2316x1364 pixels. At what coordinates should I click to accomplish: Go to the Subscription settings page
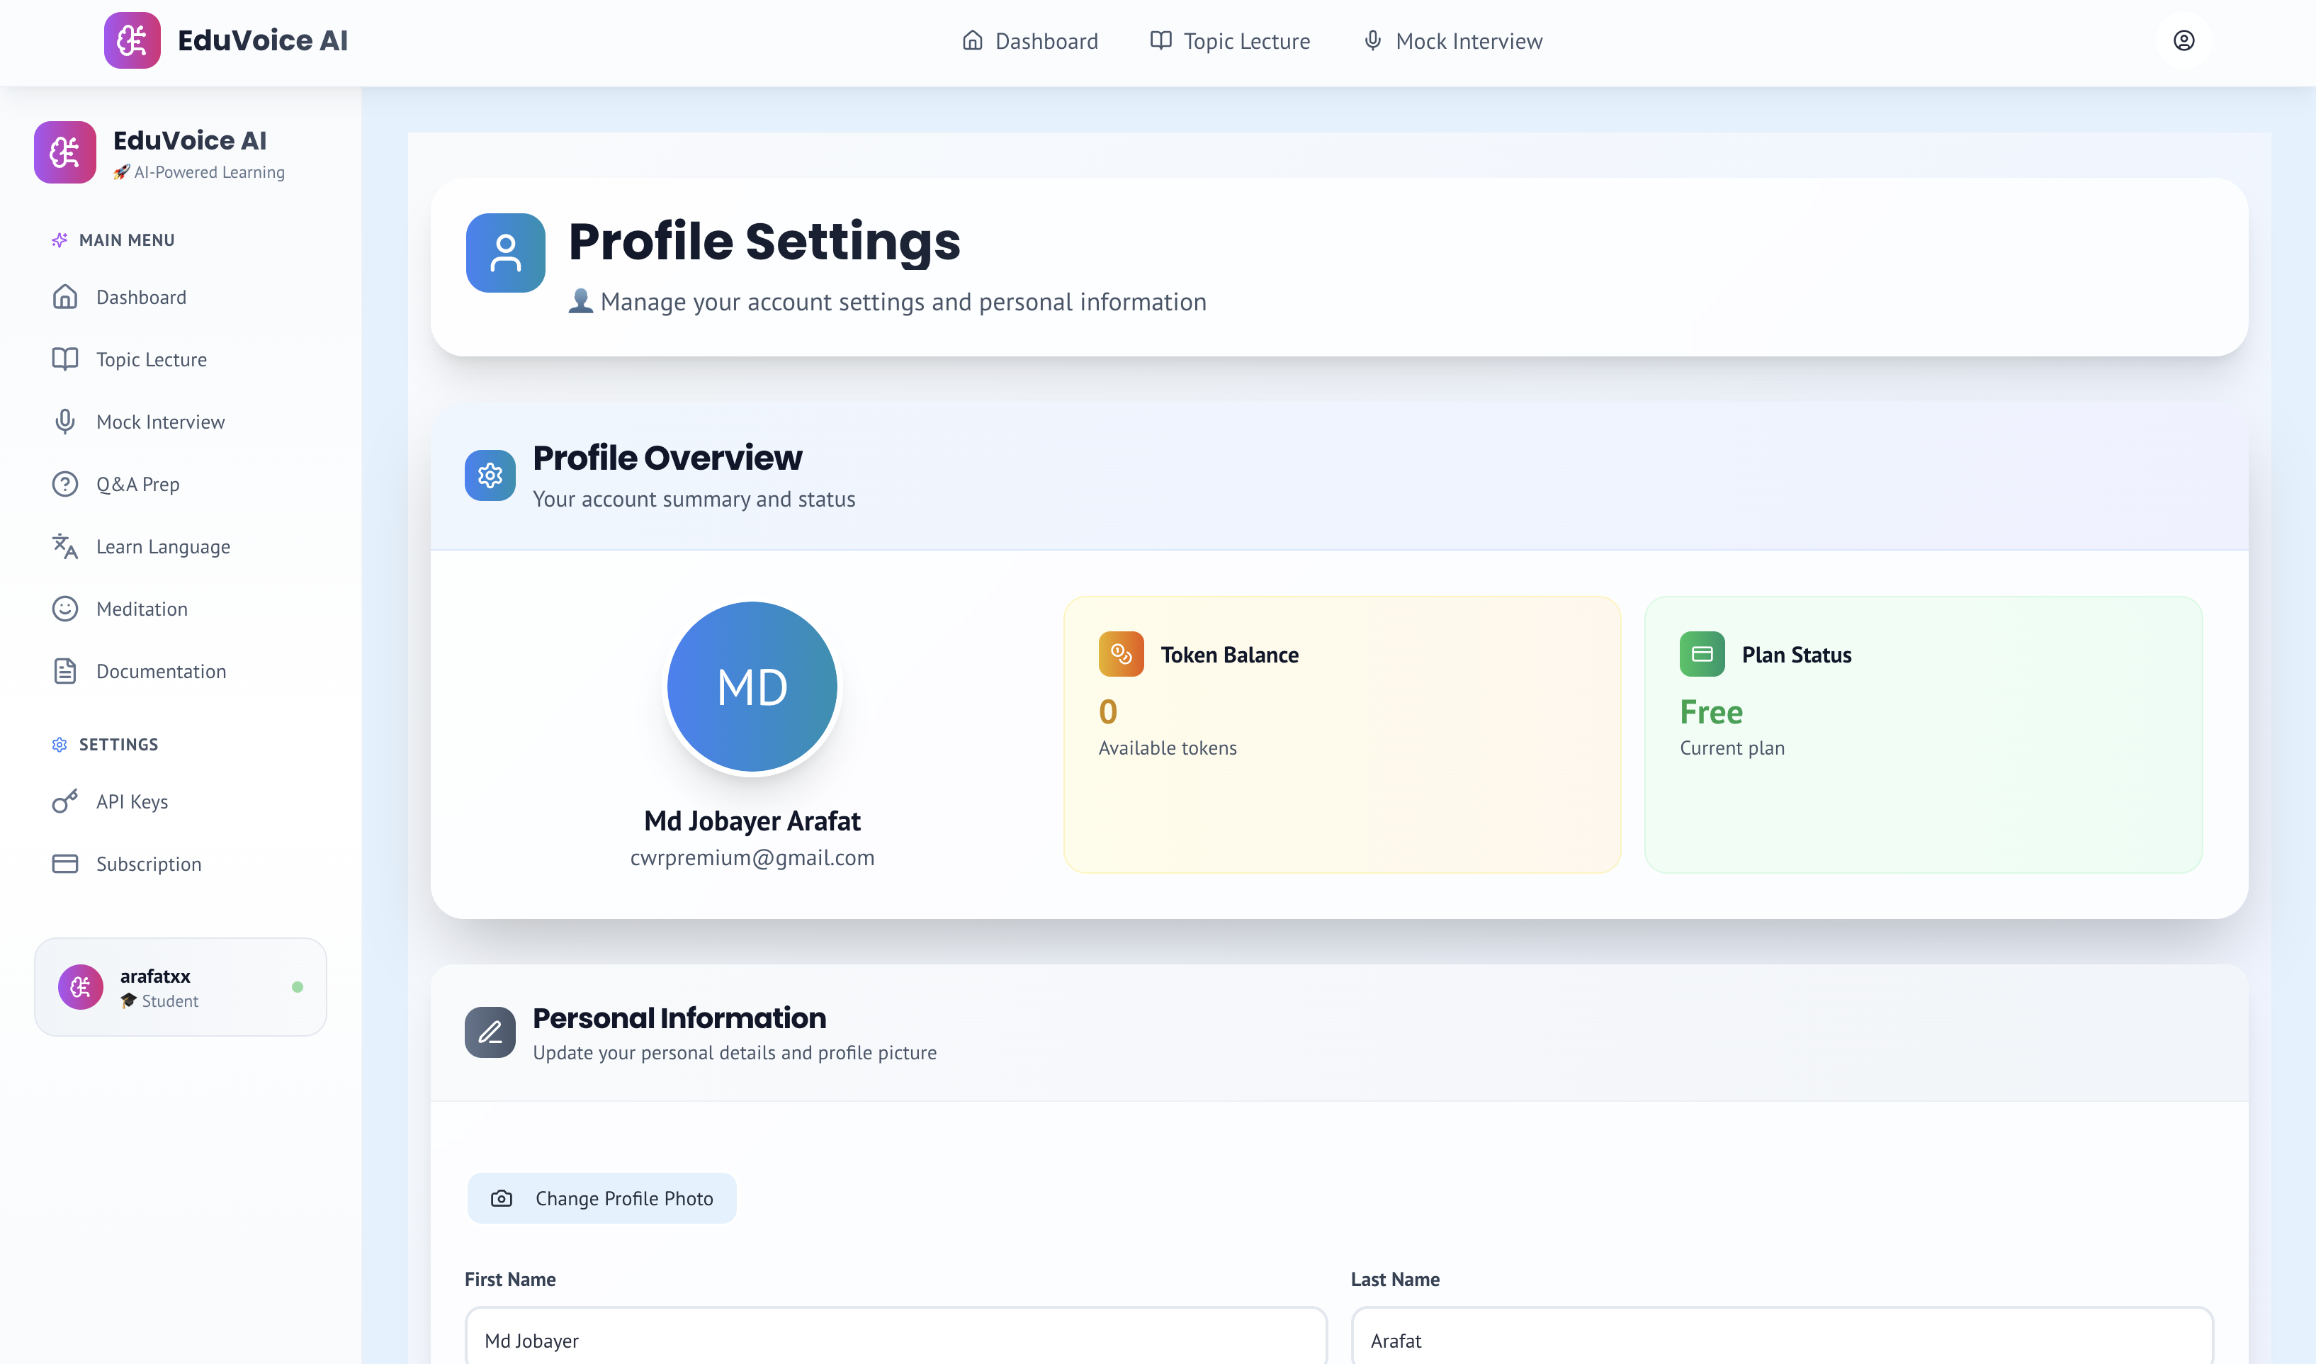tap(148, 864)
